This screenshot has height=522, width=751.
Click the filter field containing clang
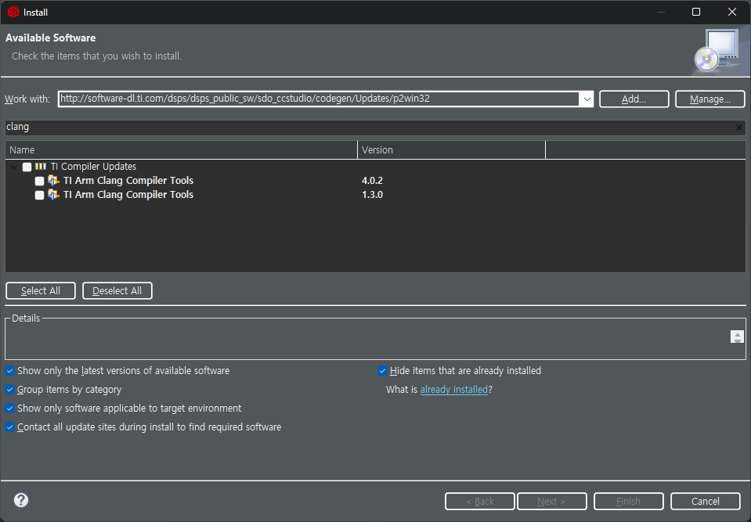(x=369, y=128)
